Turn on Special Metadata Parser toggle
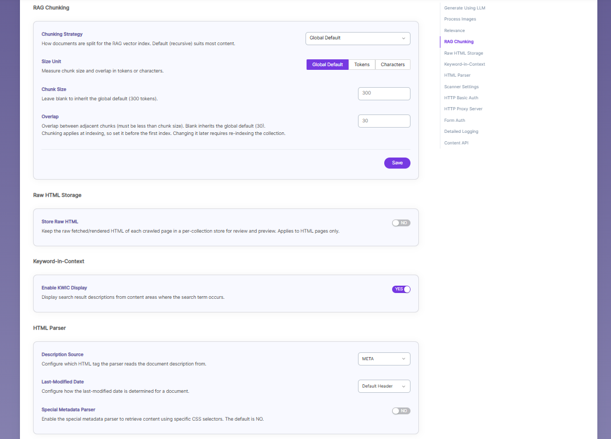 (401, 411)
